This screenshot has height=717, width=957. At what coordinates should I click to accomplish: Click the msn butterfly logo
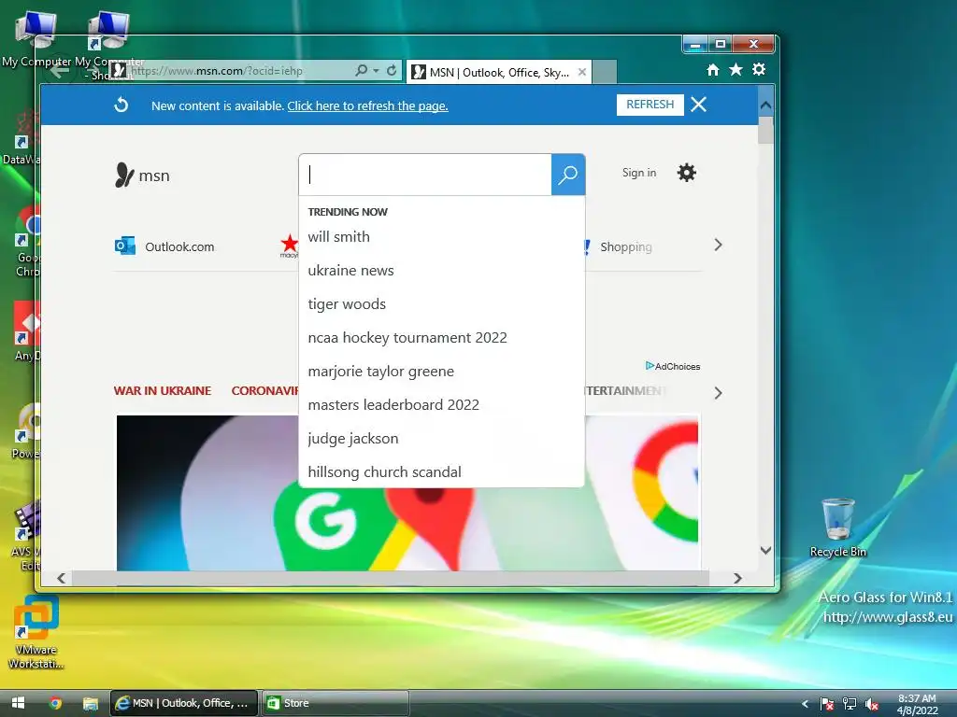click(x=124, y=175)
